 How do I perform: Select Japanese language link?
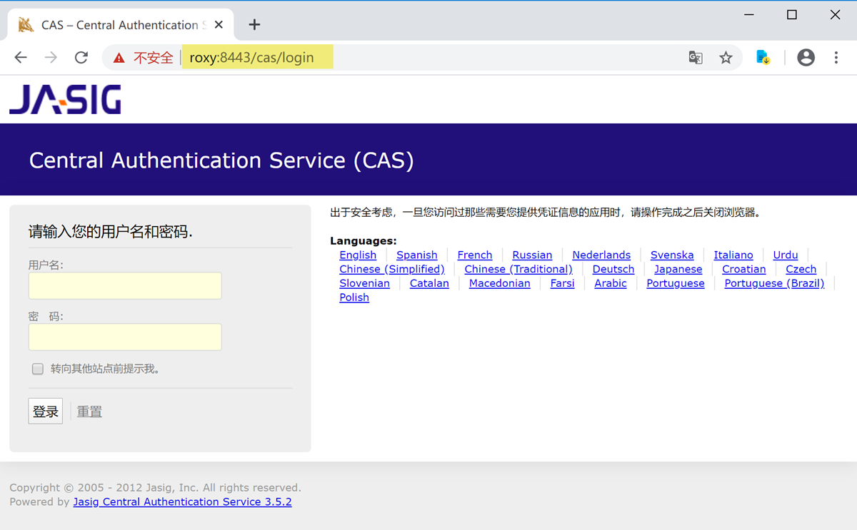[x=678, y=269]
